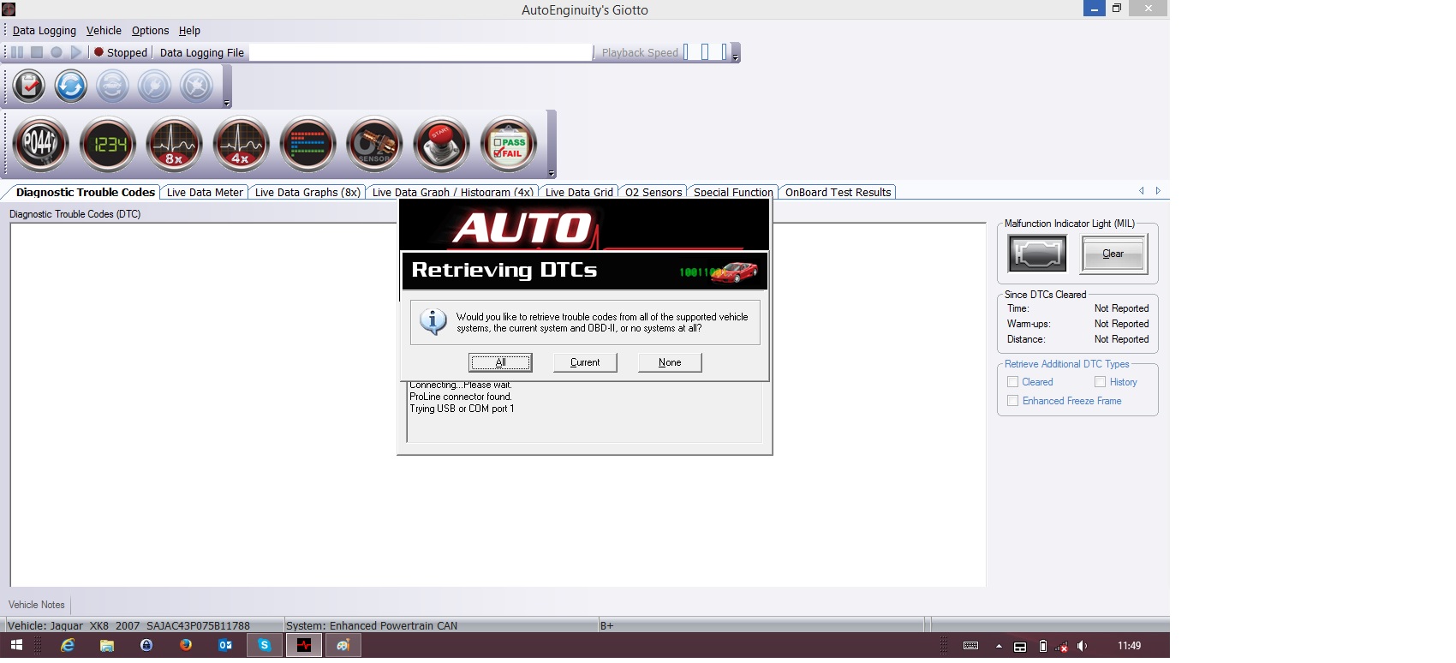Click the clipboard checkmark toolbar icon
The image size is (1456, 663).
tap(29, 87)
